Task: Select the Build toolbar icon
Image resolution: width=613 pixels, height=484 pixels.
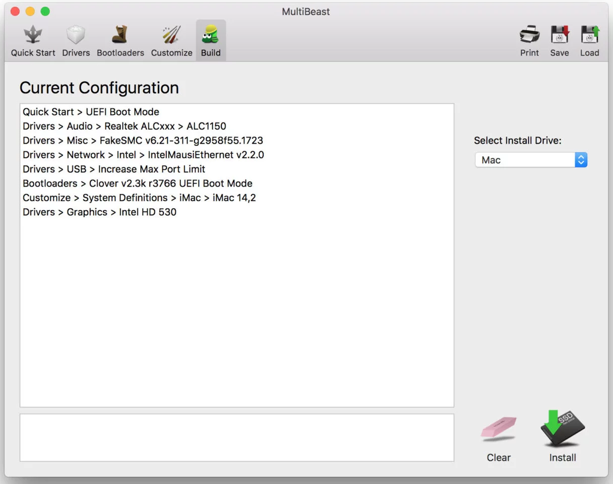Action: pyautogui.click(x=211, y=41)
